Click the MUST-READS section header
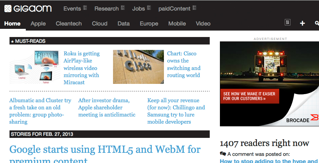 (110, 41)
